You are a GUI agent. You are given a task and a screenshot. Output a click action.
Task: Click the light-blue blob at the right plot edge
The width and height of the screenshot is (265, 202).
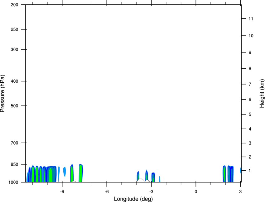(x=241, y=170)
